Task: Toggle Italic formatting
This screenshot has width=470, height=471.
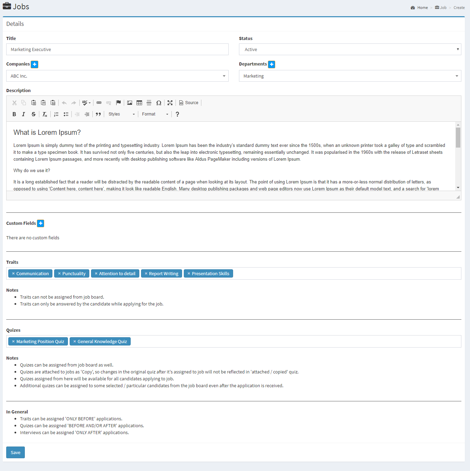Action: pyautogui.click(x=23, y=114)
